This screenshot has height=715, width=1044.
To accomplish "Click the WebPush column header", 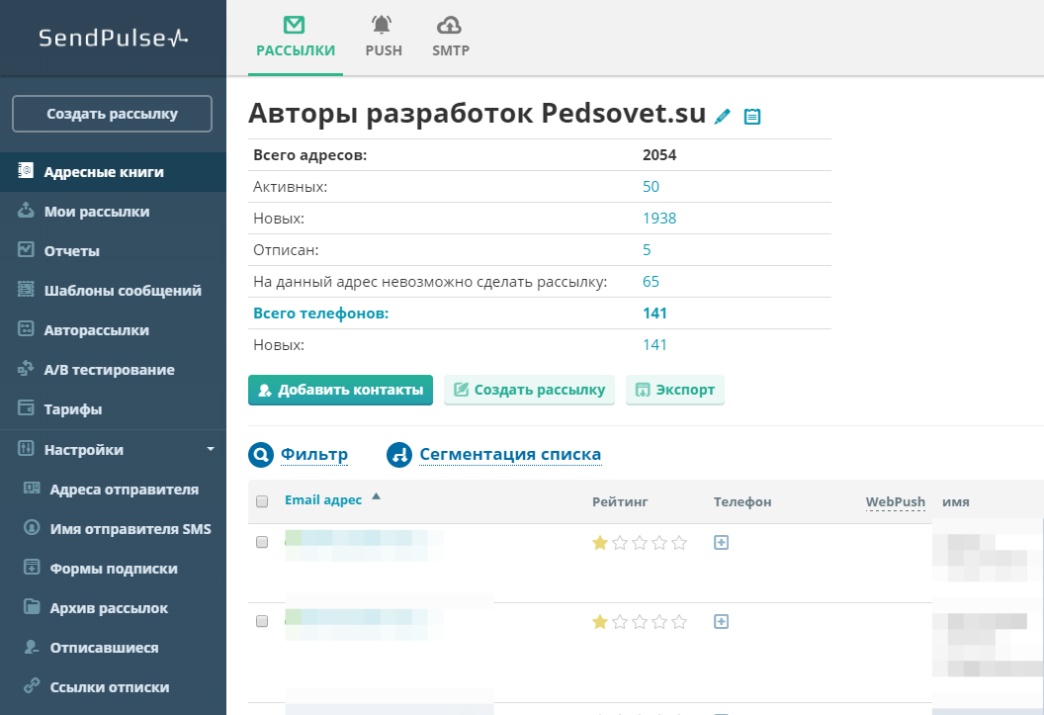I will [x=895, y=502].
